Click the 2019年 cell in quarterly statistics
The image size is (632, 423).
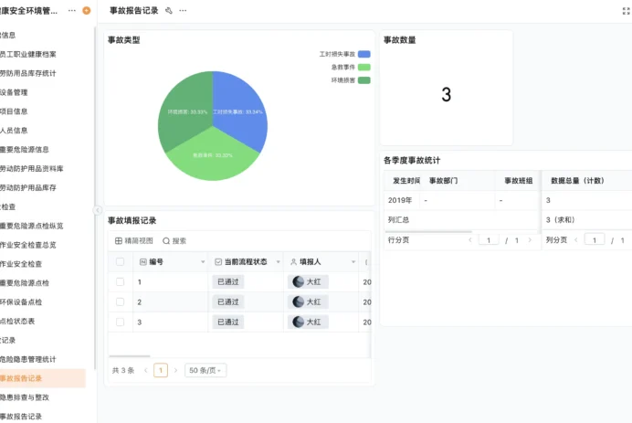point(400,200)
